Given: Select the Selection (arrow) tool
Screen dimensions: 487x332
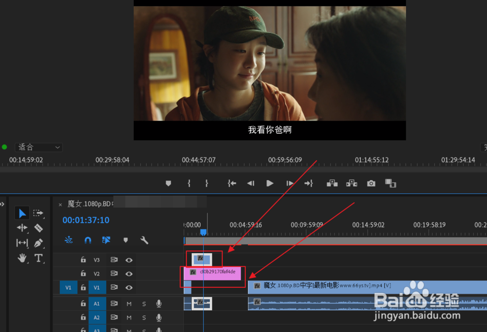Looking at the screenshot, I should 22,213.
